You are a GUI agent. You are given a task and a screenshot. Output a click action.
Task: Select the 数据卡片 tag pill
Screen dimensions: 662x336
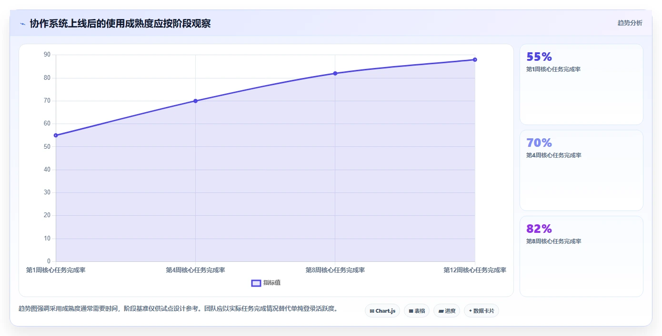[481, 311]
